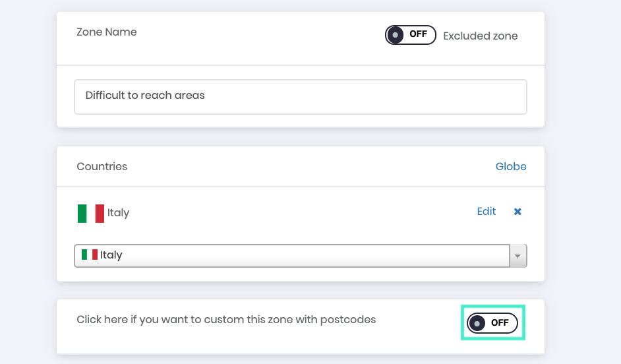Screen dimensions: 621x364
Task: Click the large Italy flag icon
Action: (91, 214)
